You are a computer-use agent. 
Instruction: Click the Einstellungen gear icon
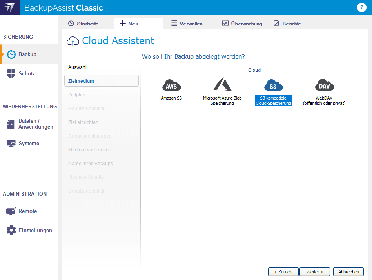11,230
